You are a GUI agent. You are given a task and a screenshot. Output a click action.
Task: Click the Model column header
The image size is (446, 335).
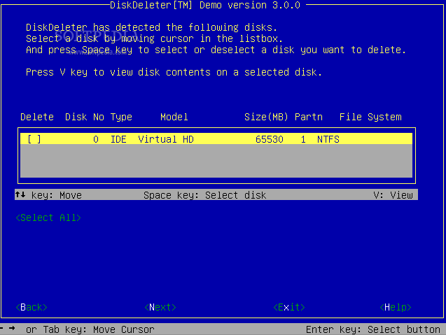point(174,117)
